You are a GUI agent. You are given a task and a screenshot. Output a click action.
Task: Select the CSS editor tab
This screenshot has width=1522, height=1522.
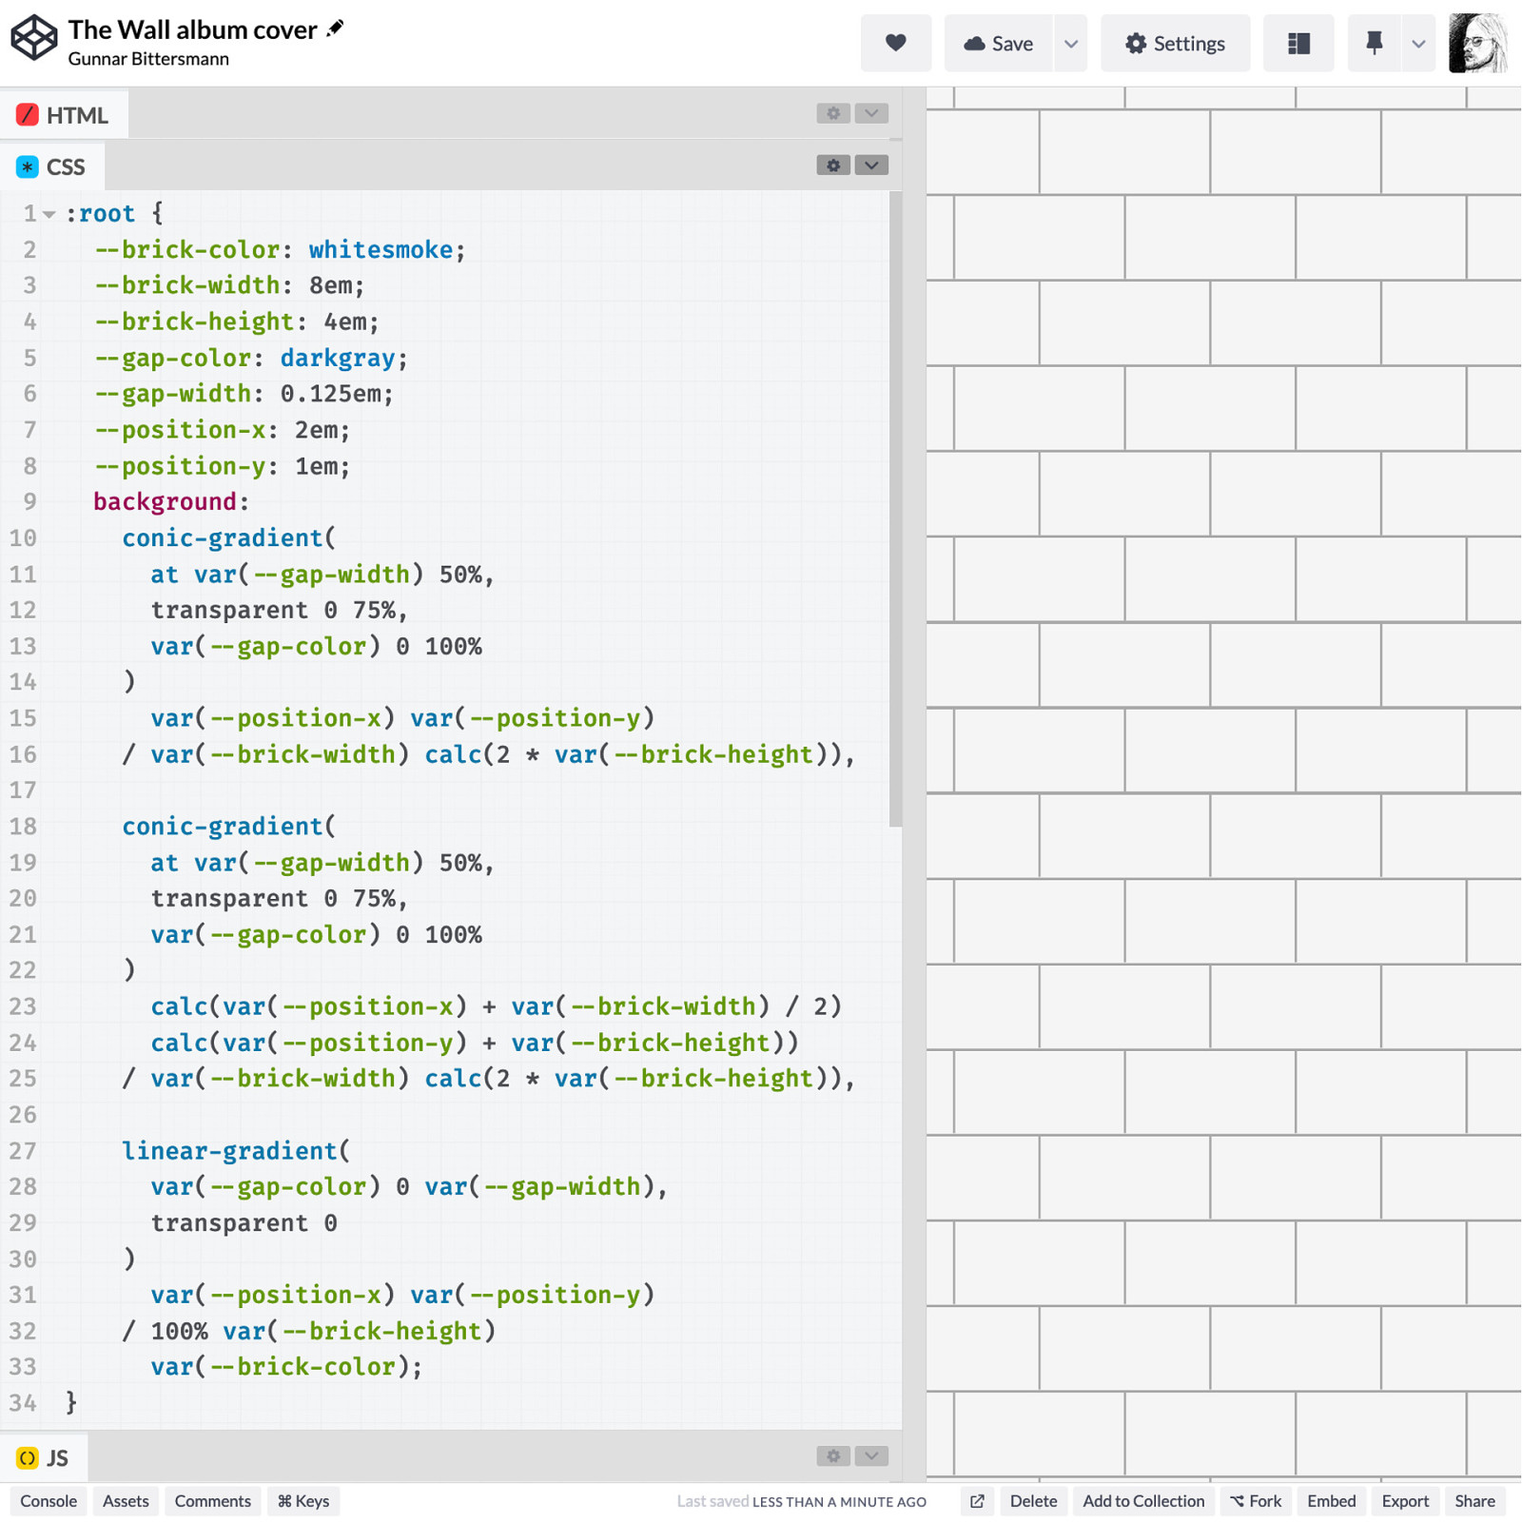[52, 166]
